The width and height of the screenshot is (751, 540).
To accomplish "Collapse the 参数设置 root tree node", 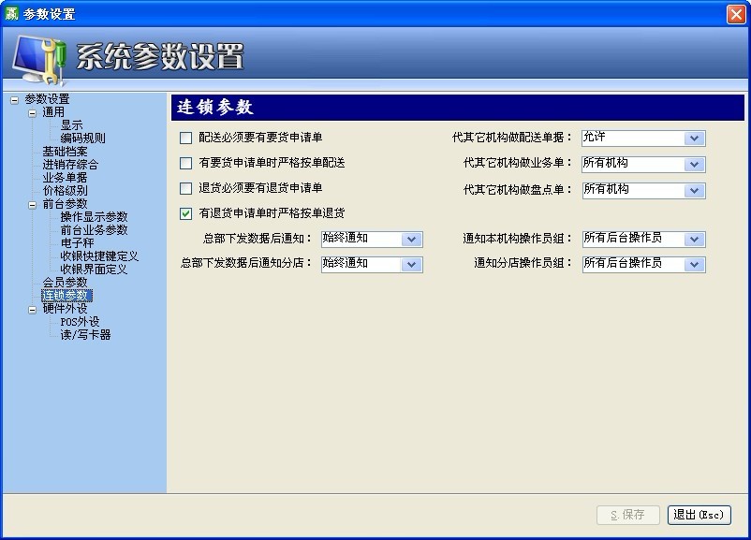I will 14,100.
